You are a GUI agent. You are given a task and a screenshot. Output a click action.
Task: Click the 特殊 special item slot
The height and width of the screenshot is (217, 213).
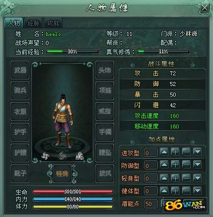click(x=62, y=173)
